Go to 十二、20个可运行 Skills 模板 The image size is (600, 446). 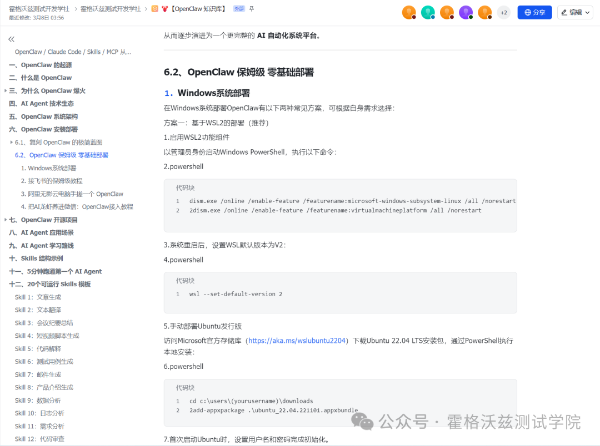[50, 284]
